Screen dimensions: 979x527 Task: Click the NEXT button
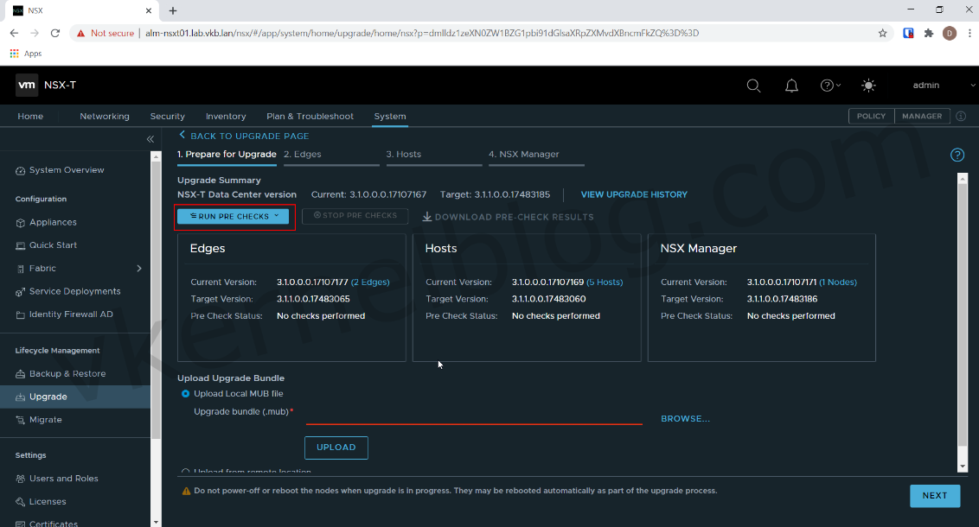(935, 495)
